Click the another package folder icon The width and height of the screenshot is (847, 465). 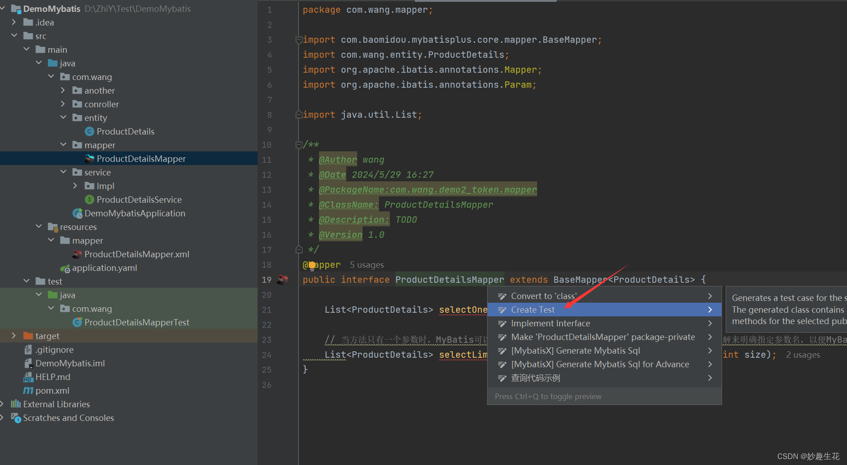(77, 90)
